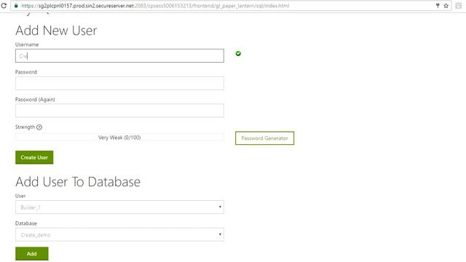Open the Password Generator
The height and width of the screenshot is (262, 466).
point(264,138)
